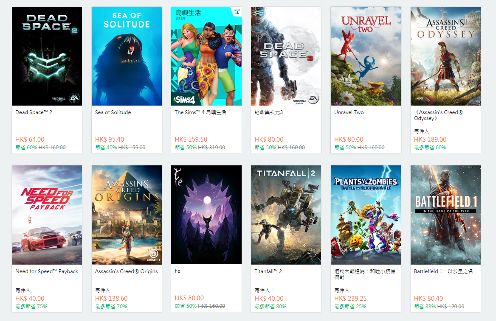Viewport: 496px width, 321px height.
Task: Click the Battlefield 1 cover image
Action: [445, 215]
